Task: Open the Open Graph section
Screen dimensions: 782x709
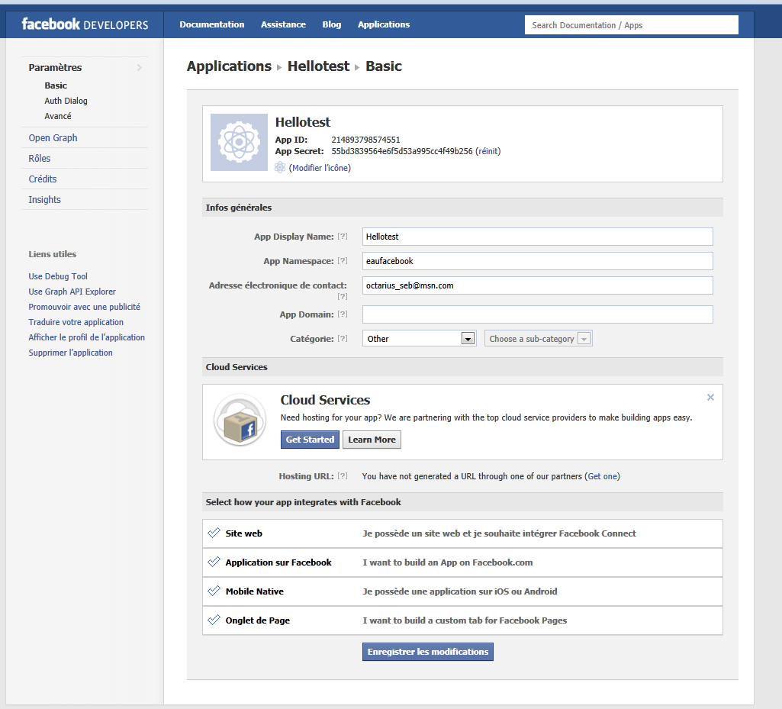Action: tap(53, 137)
